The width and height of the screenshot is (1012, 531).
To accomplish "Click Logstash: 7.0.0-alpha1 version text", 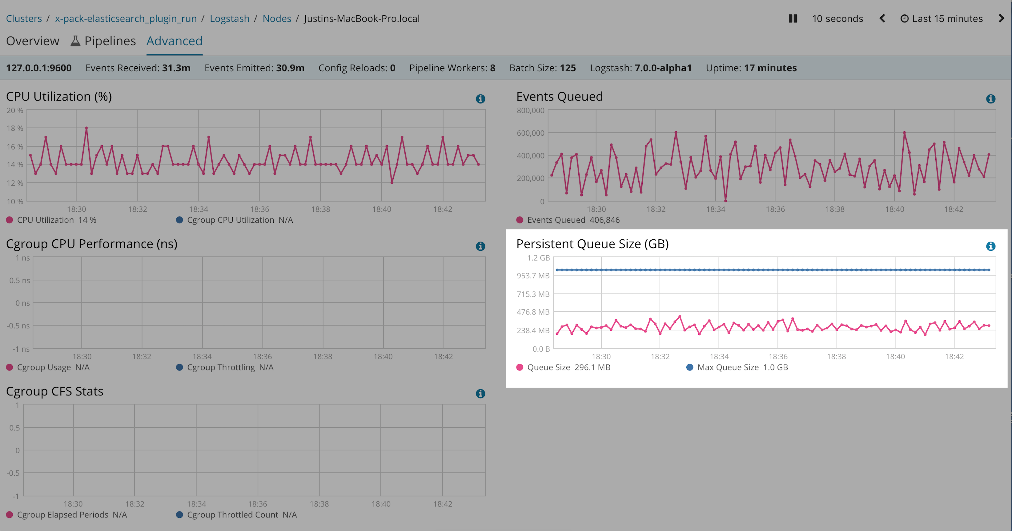I will [x=641, y=68].
